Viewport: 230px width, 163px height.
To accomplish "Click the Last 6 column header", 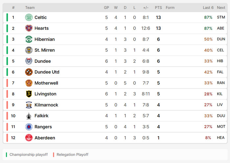I will point(208,8).
